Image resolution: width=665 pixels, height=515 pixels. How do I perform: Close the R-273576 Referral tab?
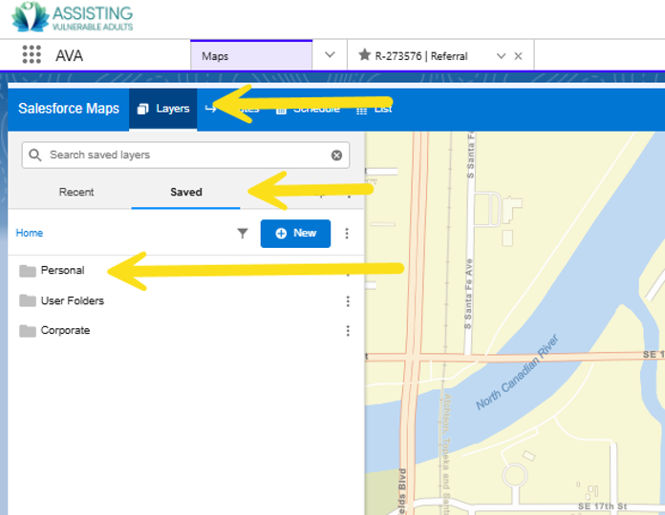518,56
